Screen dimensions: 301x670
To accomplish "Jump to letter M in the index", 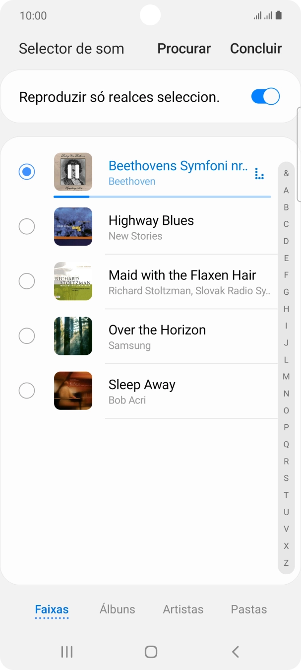I will (286, 377).
